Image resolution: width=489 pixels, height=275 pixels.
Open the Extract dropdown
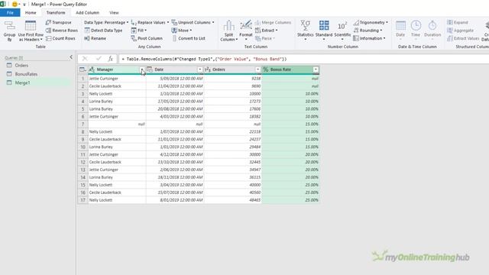(x=267, y=31)
